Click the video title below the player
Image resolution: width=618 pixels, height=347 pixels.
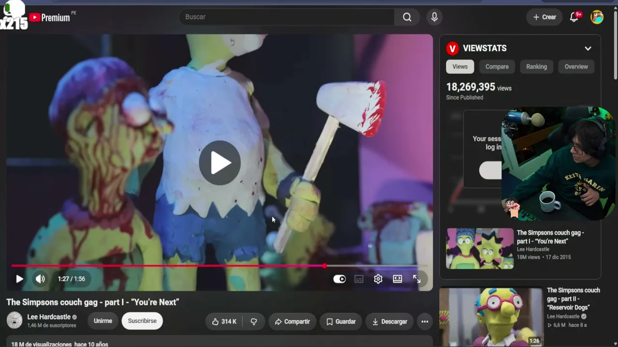[x=93, y=302]
